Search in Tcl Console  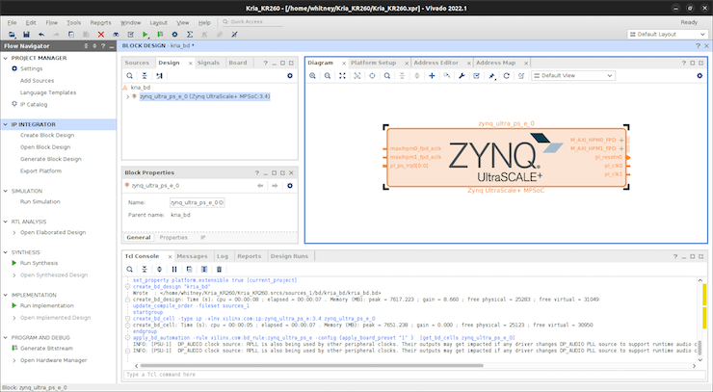(x=130, y=270)
